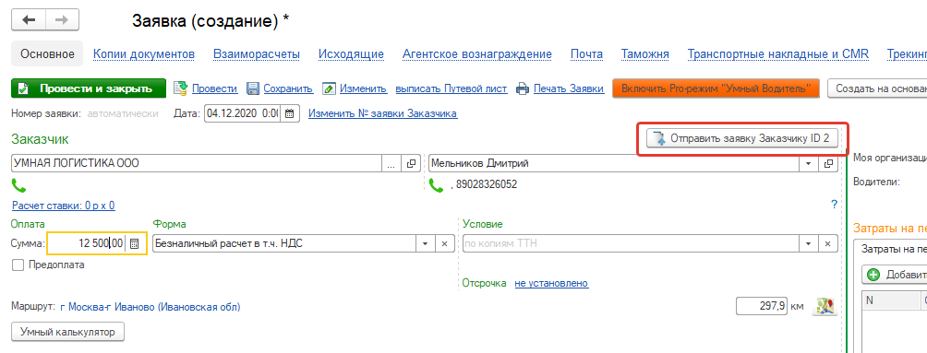Image resolution: width=927 pixels, height=353 pixels.
Task: Toggle the Предоплата checkbox
Action: point(18,265)
